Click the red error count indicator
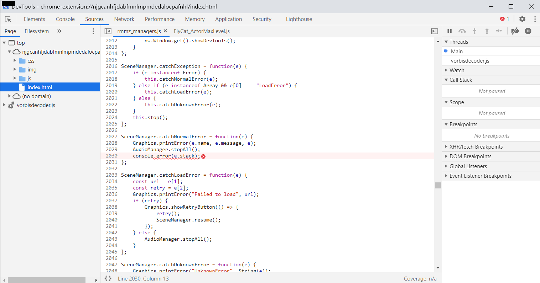Screen dimensions: 540x283 tap(504, 19)
